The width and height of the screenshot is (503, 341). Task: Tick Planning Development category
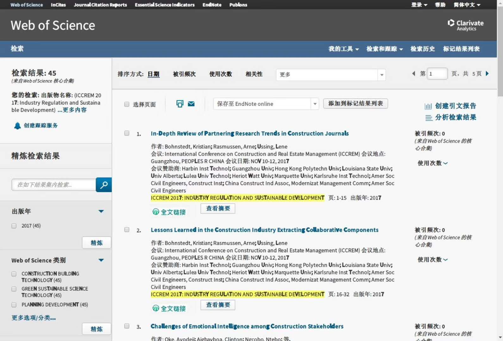tap(14, 305)
